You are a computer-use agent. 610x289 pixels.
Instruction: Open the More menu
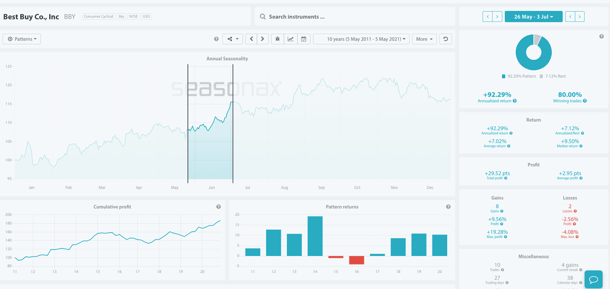click(424, 39)
